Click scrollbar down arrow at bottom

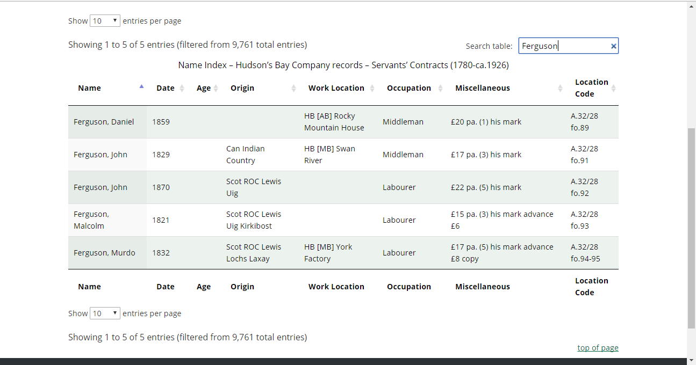[691, 360]
